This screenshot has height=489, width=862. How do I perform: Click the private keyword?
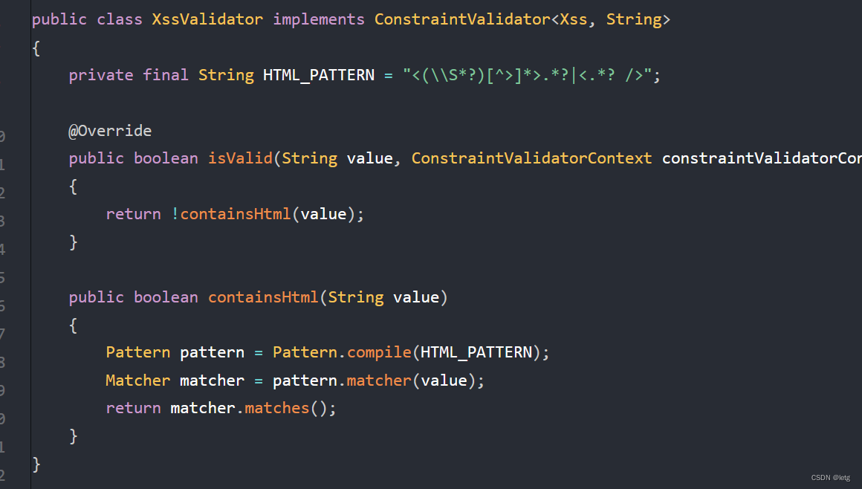coord(101,75)
